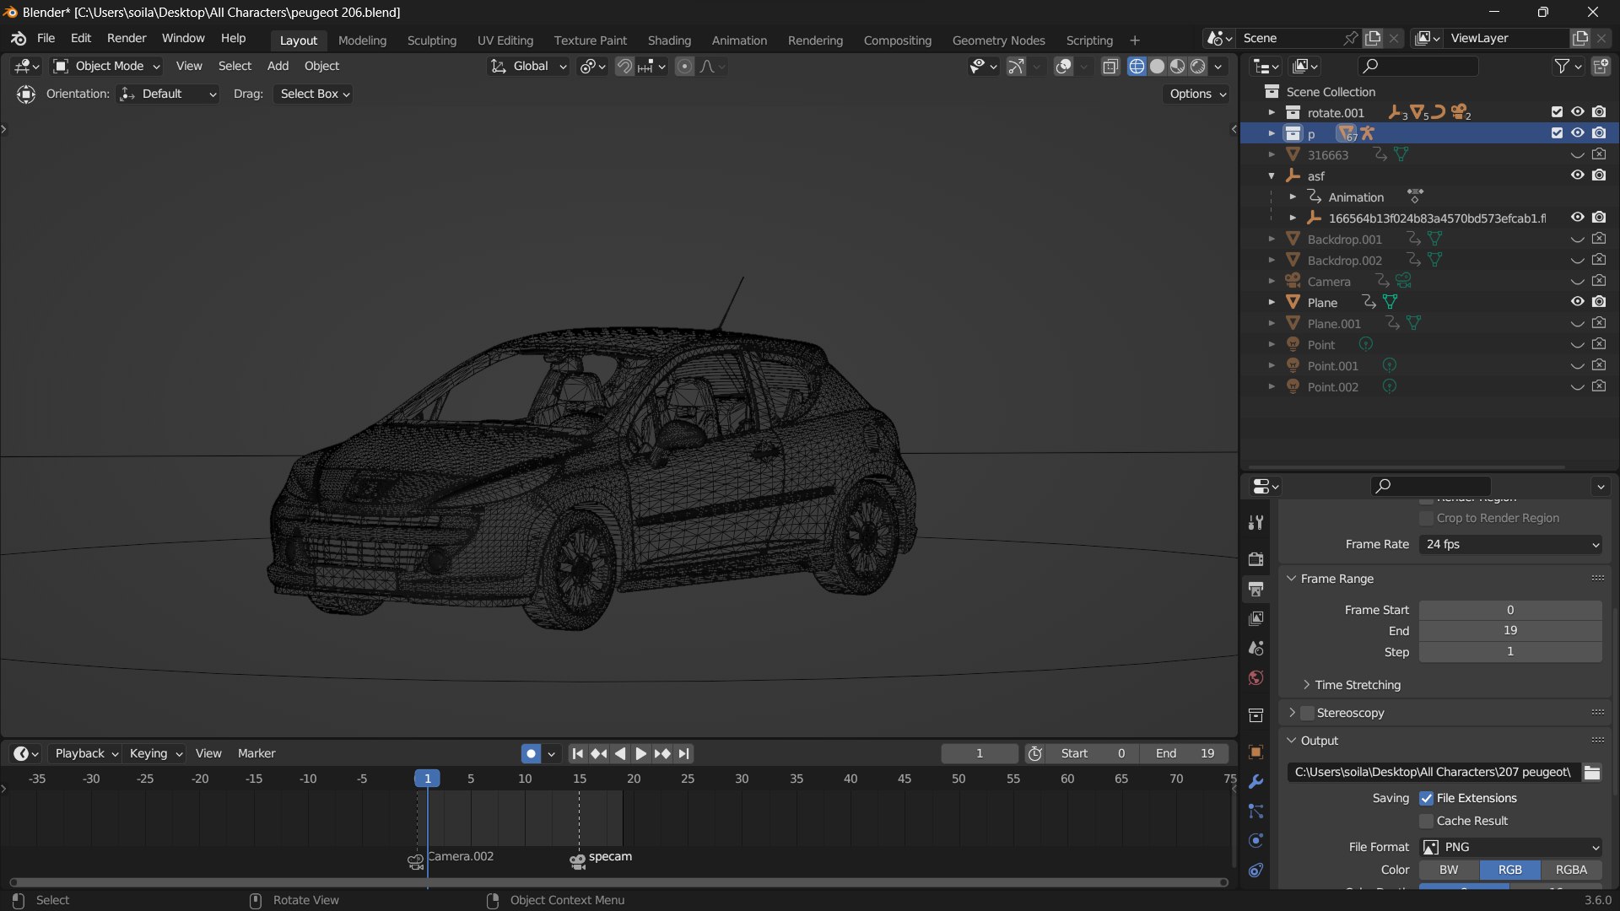Open the Physics properties tab
Viewport: 1620px width, 911px height.
[x=1255, y=841]
